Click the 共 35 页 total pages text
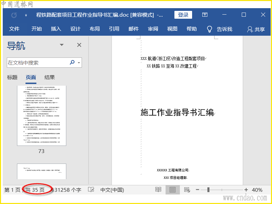This screenshot has height=204, width=272. click(35, 190)
